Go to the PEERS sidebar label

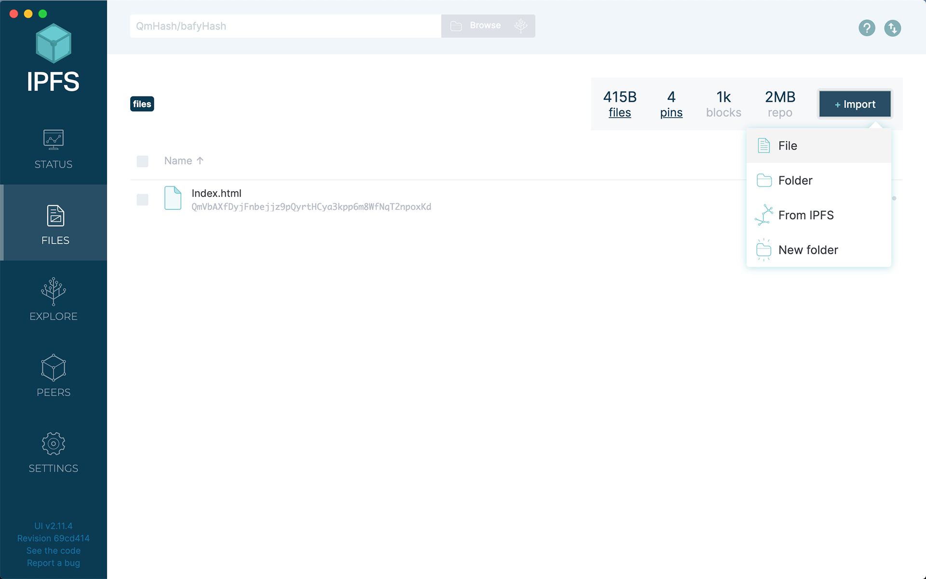(x=54, y=392)
